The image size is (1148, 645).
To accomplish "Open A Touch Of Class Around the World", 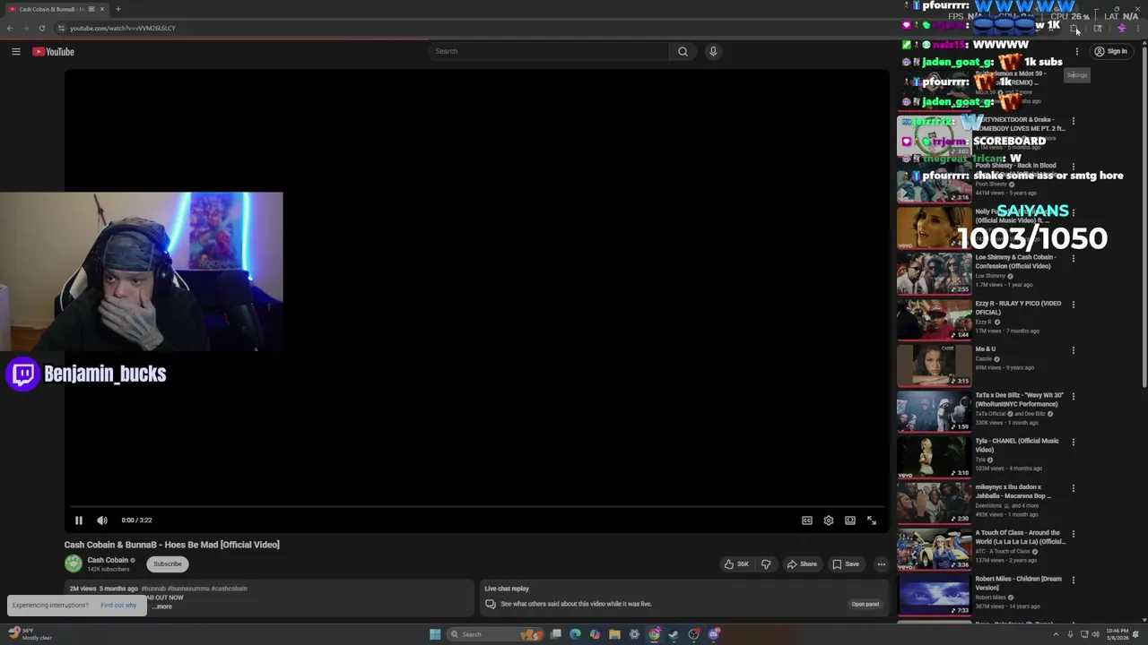I will point(1020,537).
